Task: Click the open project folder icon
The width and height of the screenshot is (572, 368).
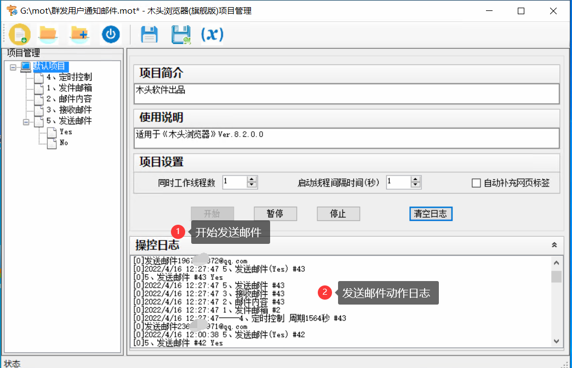Action: pyautogui.click(x=48, y=34)
